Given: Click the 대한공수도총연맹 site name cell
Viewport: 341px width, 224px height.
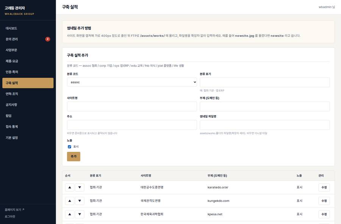Looking at the screenshot, I should (x=152, y=187).
